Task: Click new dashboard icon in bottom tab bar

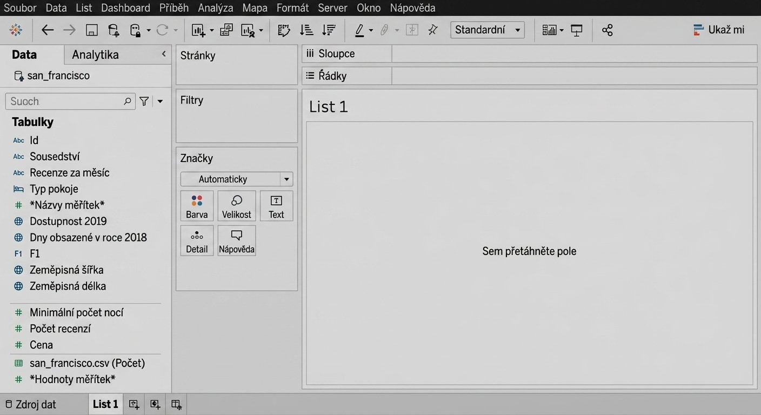Action: pos(155,404)
